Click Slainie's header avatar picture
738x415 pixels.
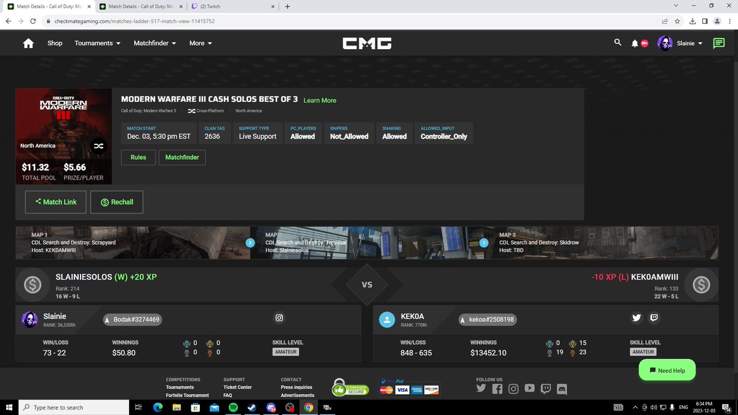pyautogui.click(x=665, y=43)
